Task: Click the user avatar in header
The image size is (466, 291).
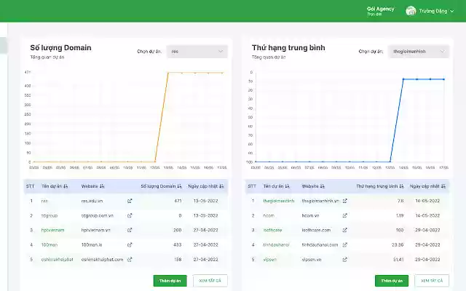Action: [x=411, y=11]
